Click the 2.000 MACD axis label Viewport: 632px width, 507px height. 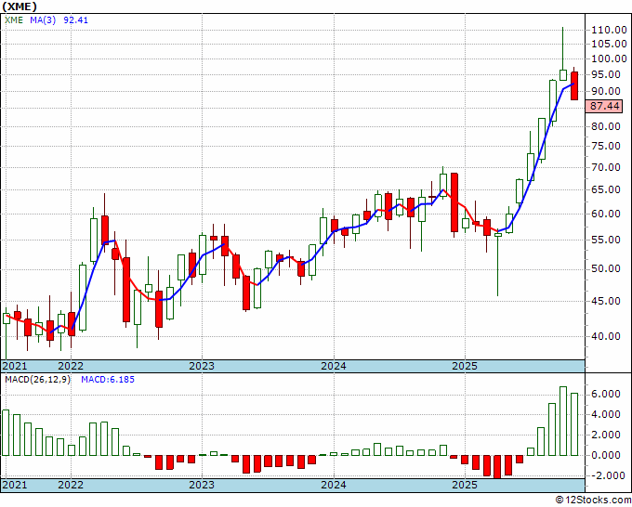[x=605, y=435]
